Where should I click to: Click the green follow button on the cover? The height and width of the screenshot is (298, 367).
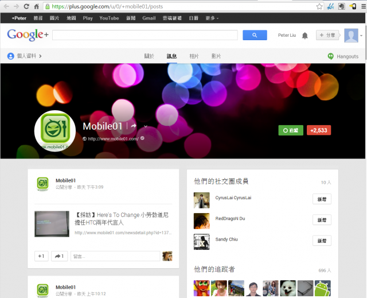tap(291, 130)
